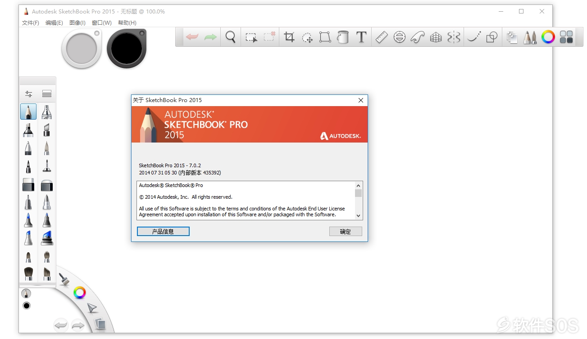This screenshot has width=587, height=339.
Task: Minimize the SketchBook Pro window
Action: (501, 11)
